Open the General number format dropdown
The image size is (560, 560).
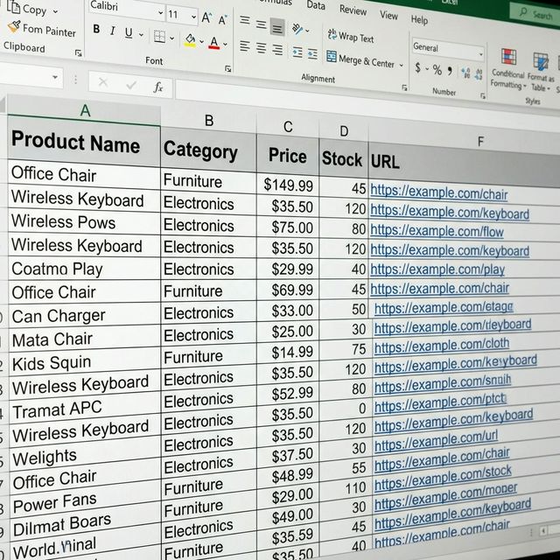(x=481, y=54)
